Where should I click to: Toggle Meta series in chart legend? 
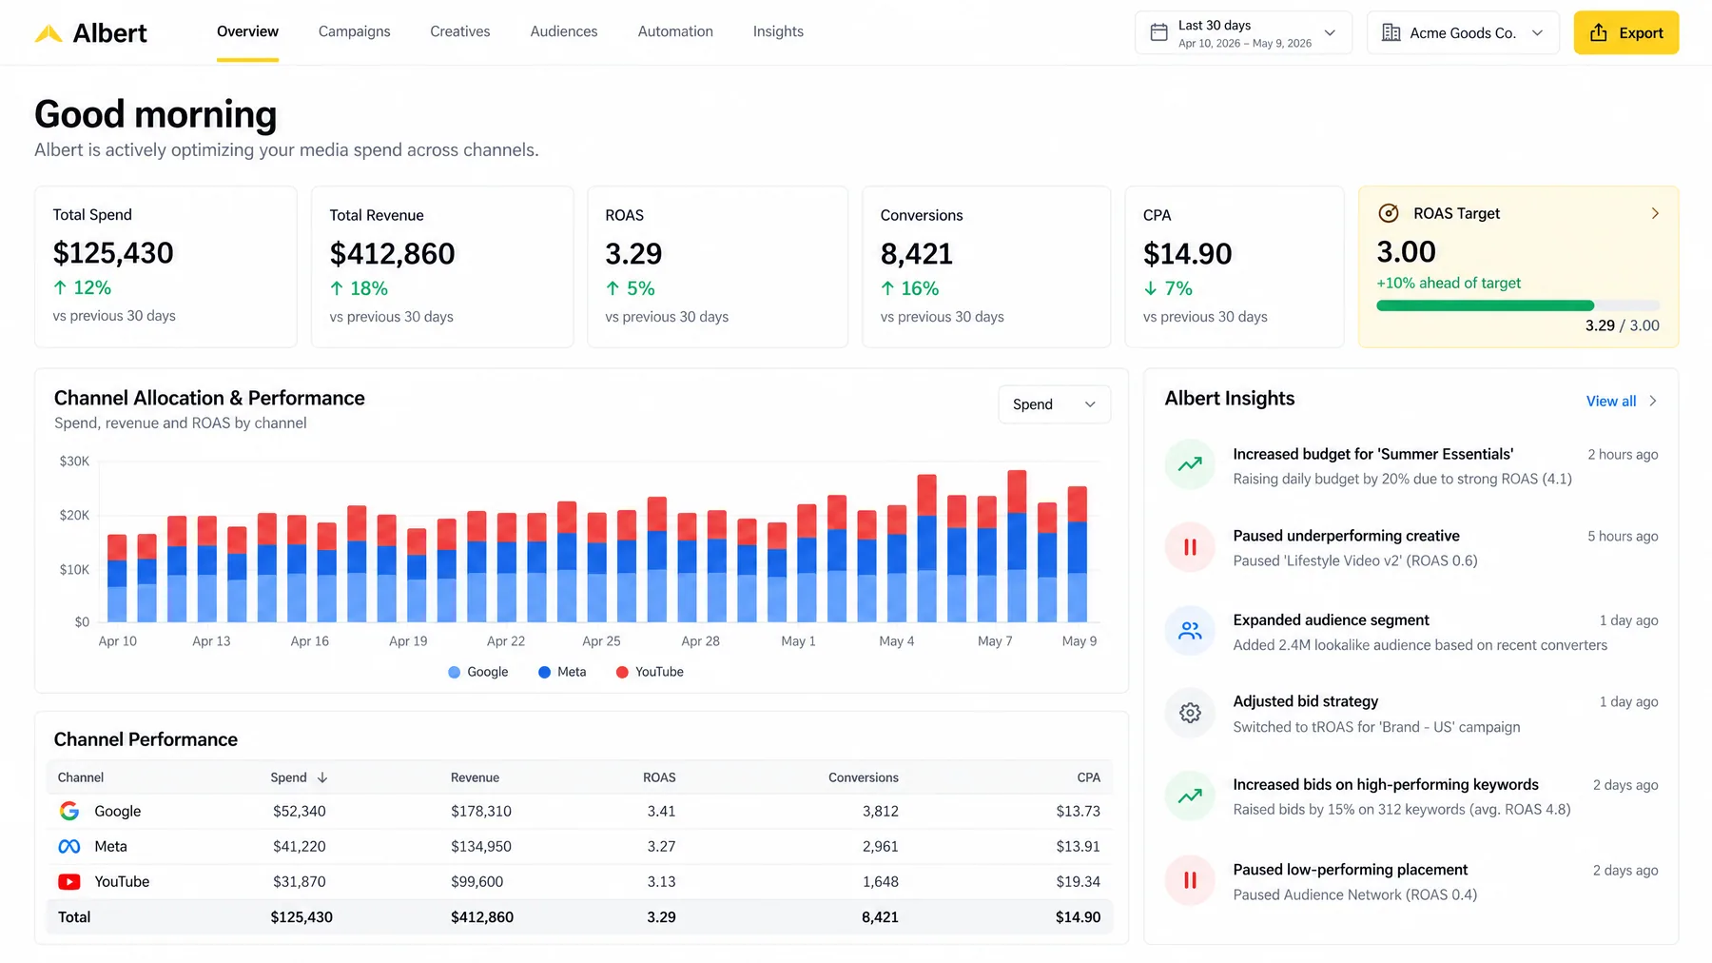(562, 672)
